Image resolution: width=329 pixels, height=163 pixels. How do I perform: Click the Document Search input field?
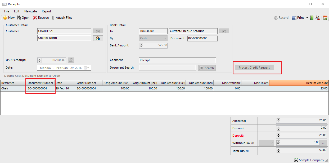point(167,68)
